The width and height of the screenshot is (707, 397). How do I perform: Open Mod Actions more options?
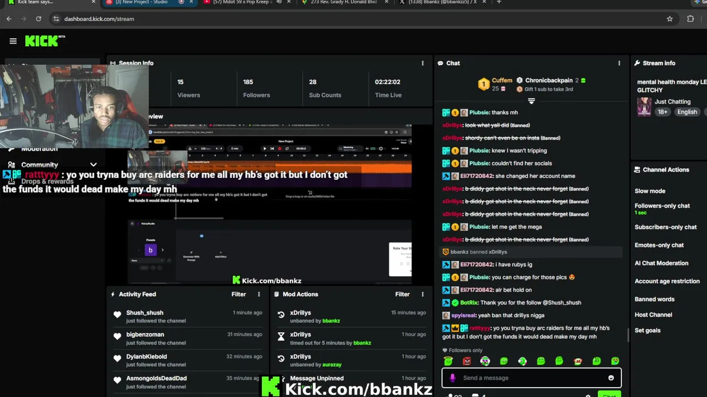(423, 294)
